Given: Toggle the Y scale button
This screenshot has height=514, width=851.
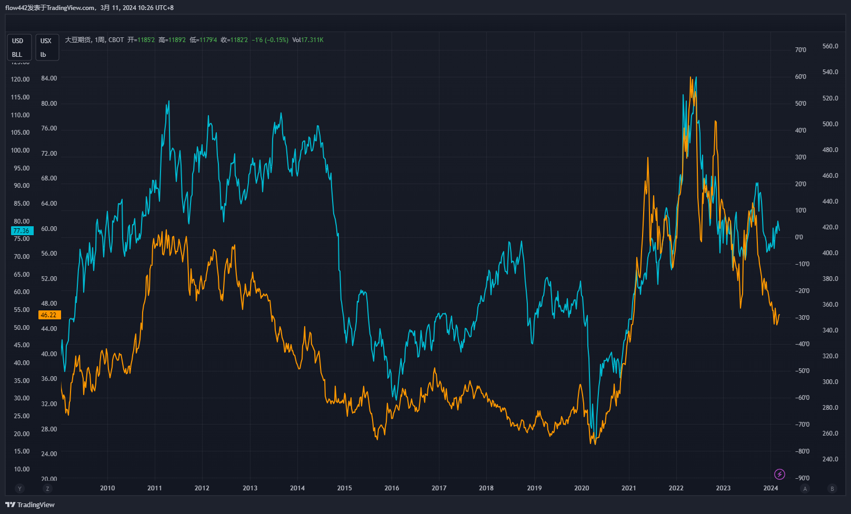Looking at the screenshot, I should 20,489.
